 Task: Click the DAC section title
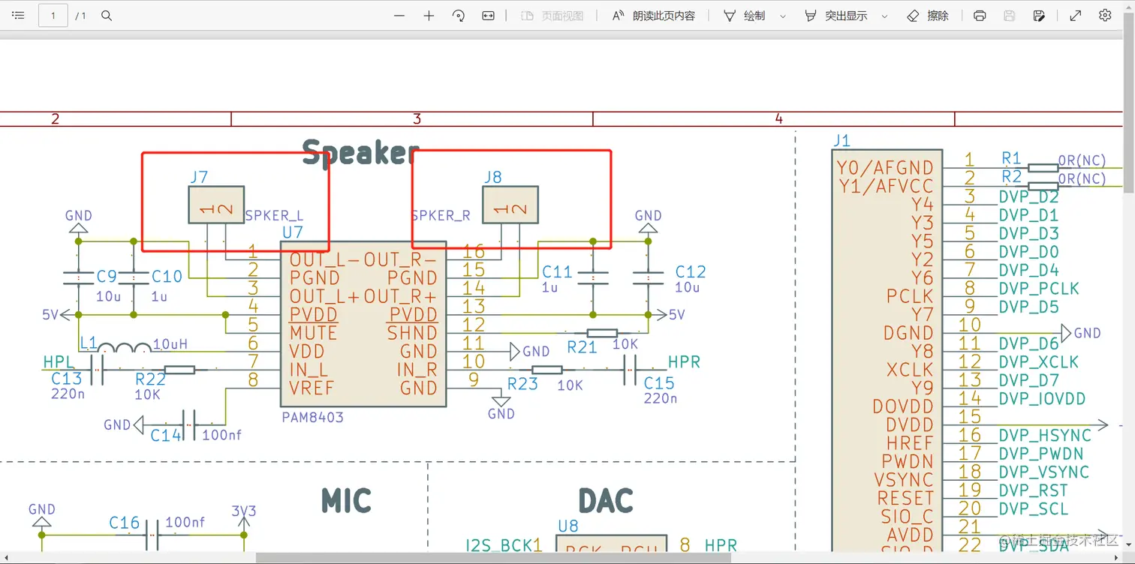coord(606,500)
